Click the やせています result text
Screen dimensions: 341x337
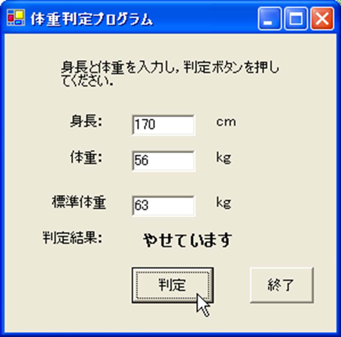(188, 240)
